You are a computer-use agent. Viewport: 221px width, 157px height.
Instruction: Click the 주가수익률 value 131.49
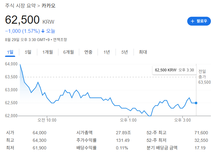[x=123, y=140]
